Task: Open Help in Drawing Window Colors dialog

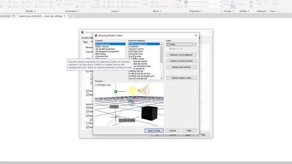Action: 189,131
